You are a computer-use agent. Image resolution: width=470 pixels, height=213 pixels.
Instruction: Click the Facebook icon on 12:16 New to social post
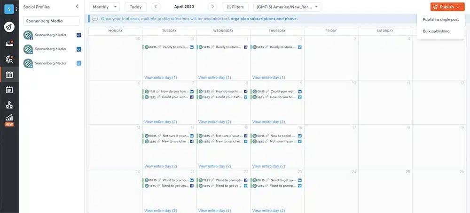click(x=192, y=141)
